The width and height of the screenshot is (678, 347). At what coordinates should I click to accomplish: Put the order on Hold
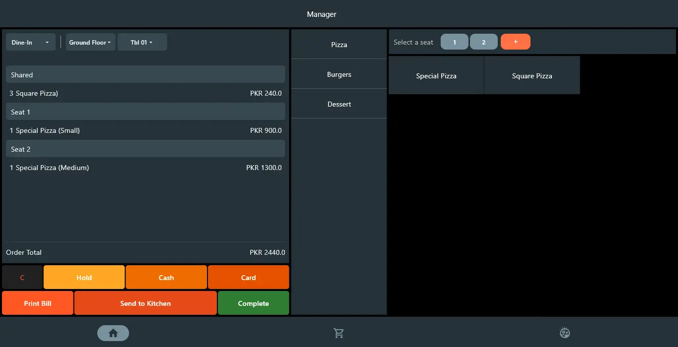click(84, 278)
